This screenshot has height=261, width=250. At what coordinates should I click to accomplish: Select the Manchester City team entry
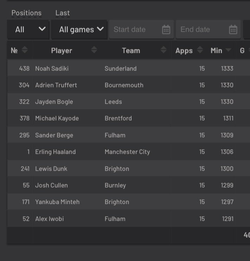click(127, 152)
